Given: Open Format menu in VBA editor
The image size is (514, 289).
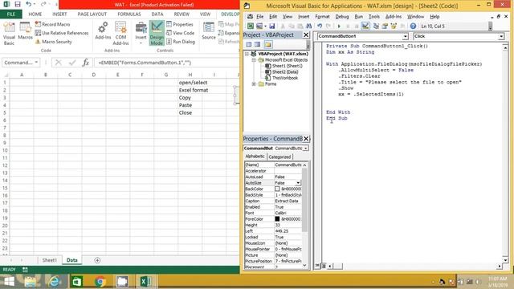Looking at the screenshot, I should (322, 16).
